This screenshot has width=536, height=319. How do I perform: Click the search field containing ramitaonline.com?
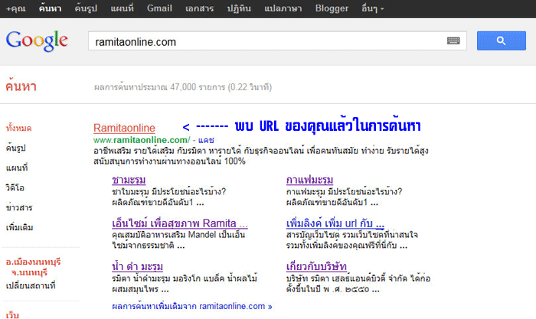pos(277,41)
